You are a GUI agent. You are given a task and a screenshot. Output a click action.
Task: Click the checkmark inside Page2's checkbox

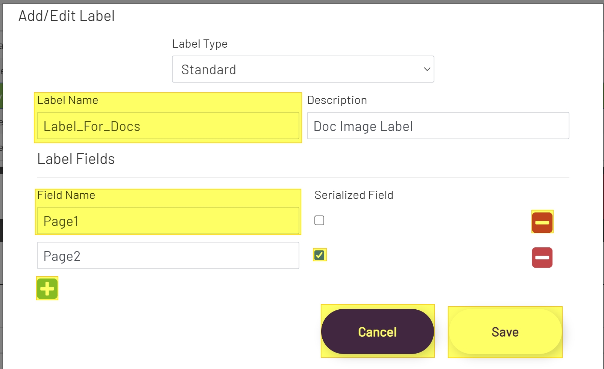coord(319,255)
